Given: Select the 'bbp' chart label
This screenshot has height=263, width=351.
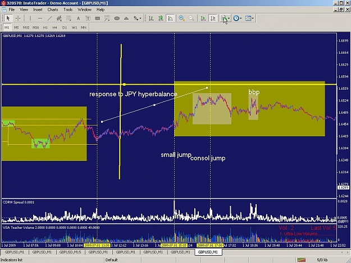Looking at the screenshot, I should click(x=254, y=92).
